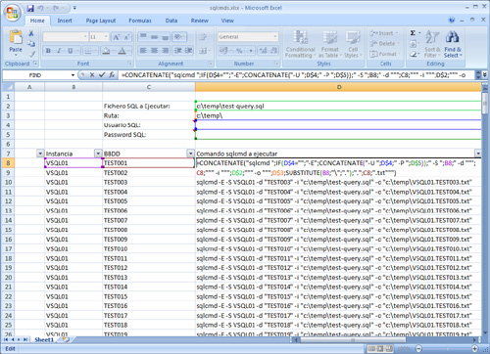Open the Formulas ribbon tab
Viewport: 490px width, 354px height.
pyautogui.click(x=140, y=21)
